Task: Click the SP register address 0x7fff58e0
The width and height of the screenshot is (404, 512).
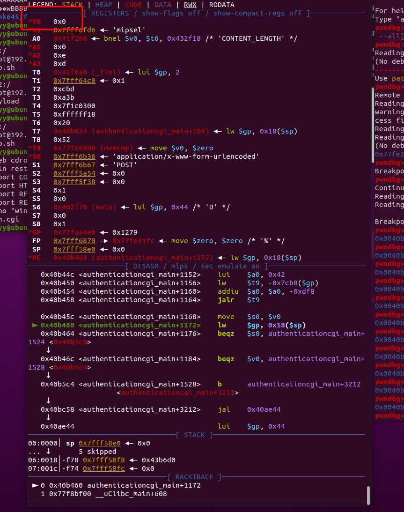Action: coord(74,250)
